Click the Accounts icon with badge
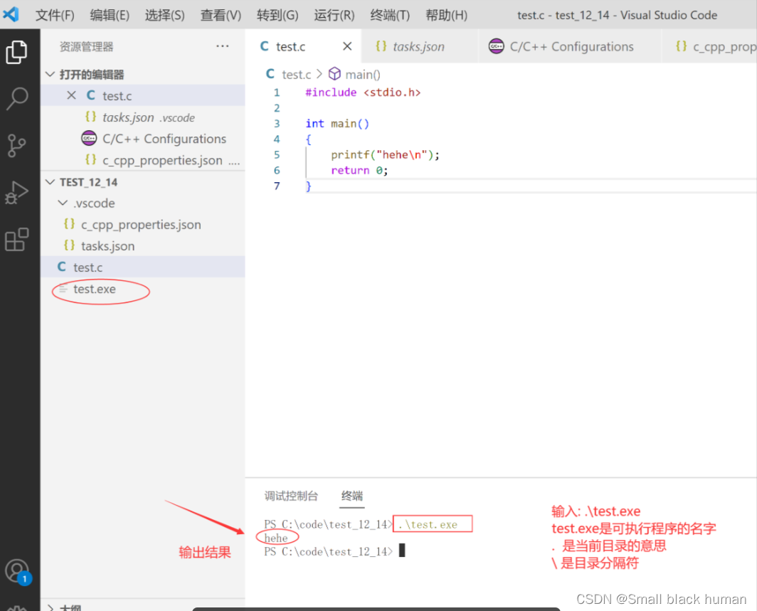This screenshot has width=757, height=611. point(16,570)
